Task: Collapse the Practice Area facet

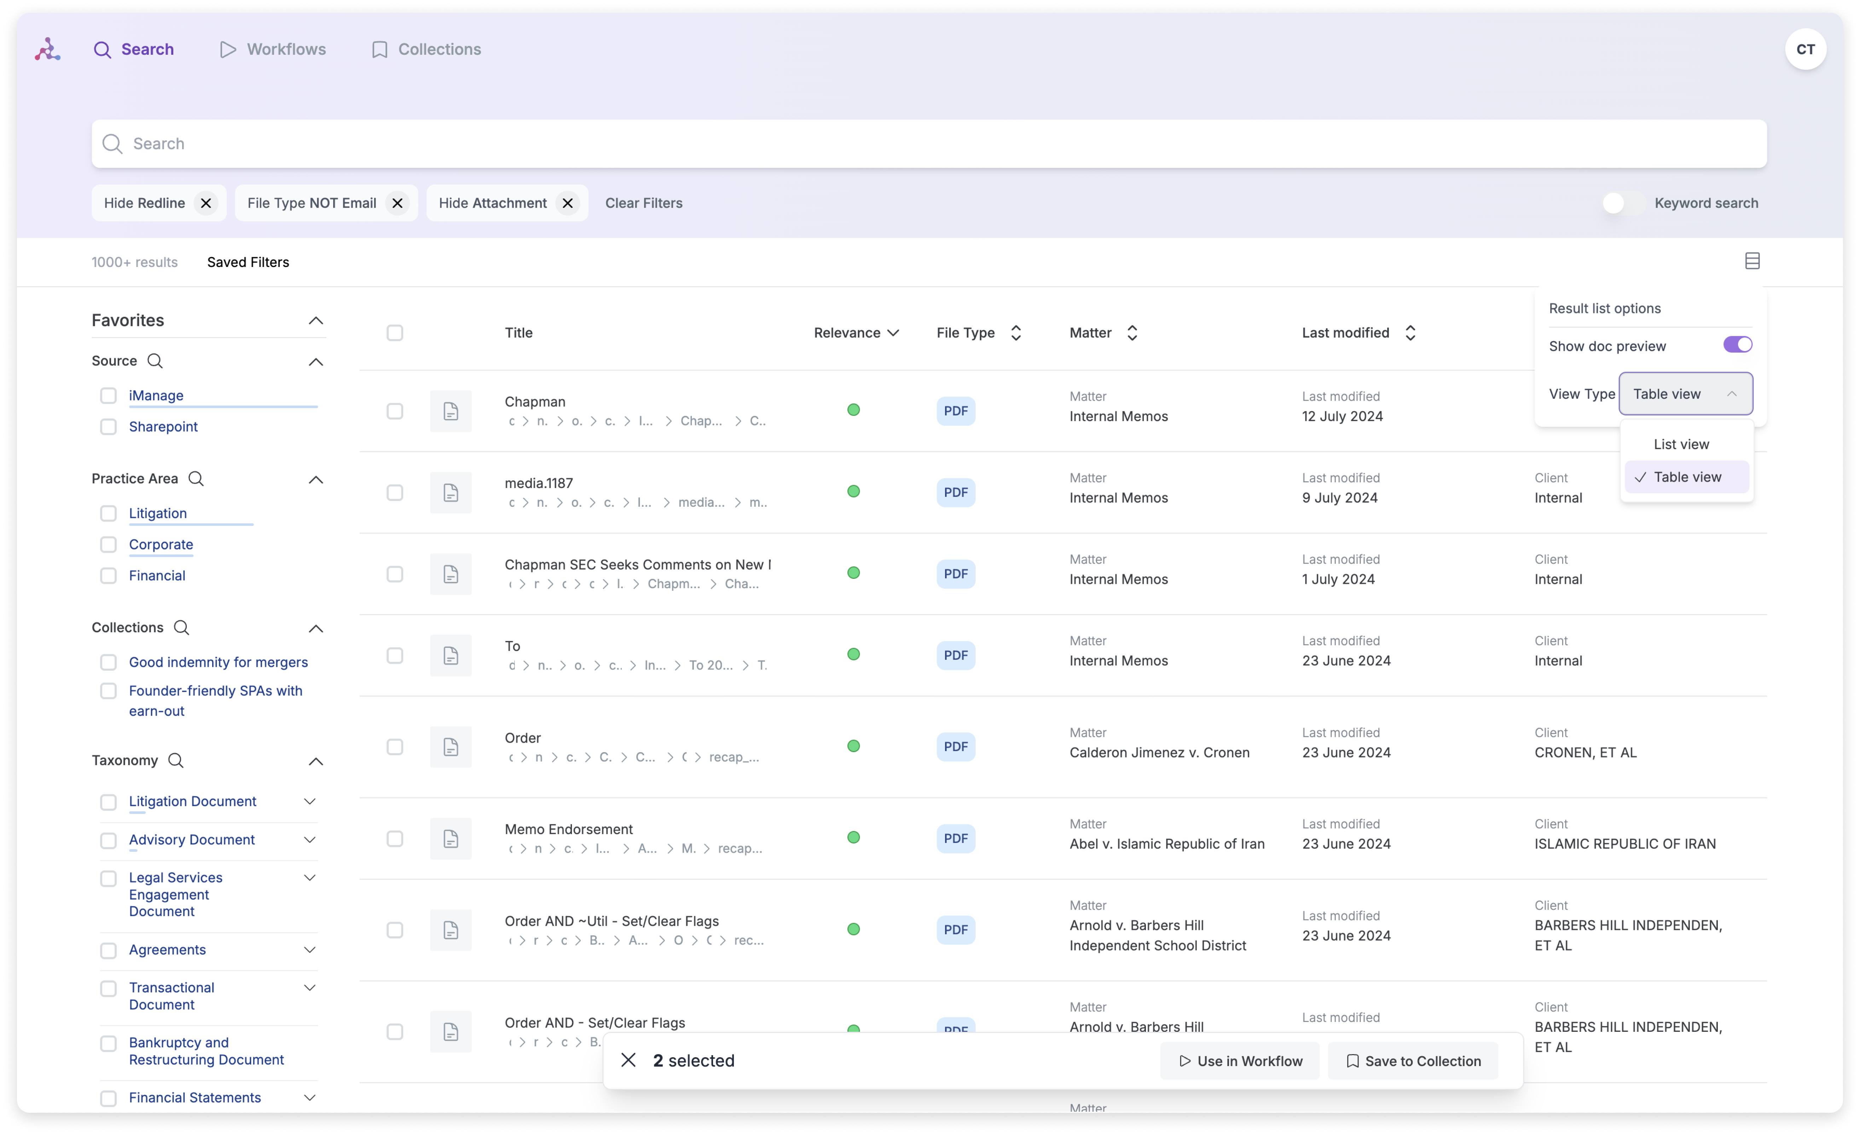Action: (x=315, y=479)
